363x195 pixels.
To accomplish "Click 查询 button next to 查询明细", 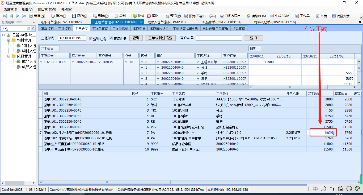I will click(x=136, y=38).
